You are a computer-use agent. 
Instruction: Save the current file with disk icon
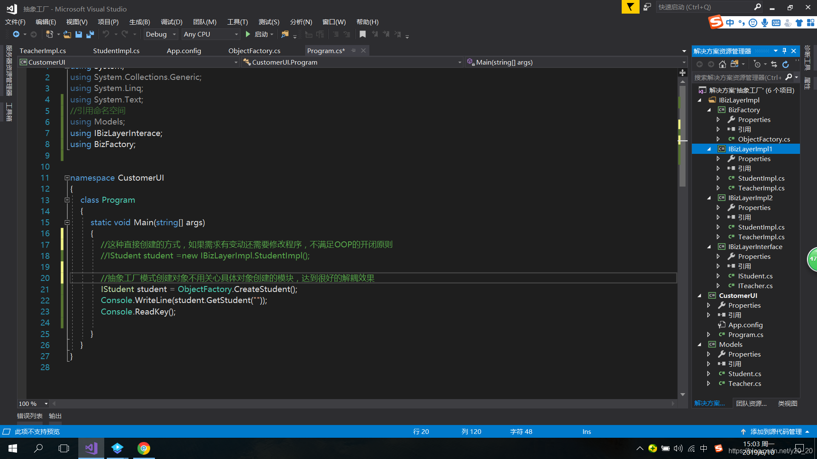click(79, 34)
